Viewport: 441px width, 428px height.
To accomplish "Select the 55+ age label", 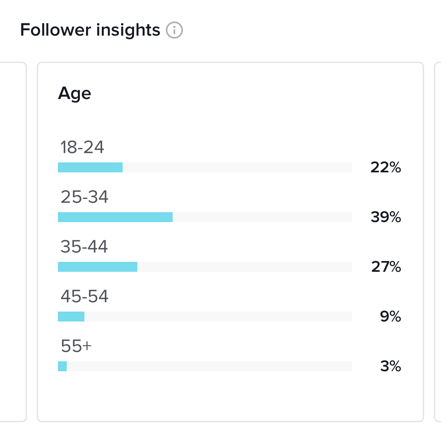I will click(76, 346).
